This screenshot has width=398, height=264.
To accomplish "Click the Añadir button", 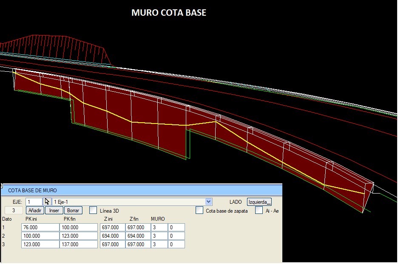I will pos(35,210).
